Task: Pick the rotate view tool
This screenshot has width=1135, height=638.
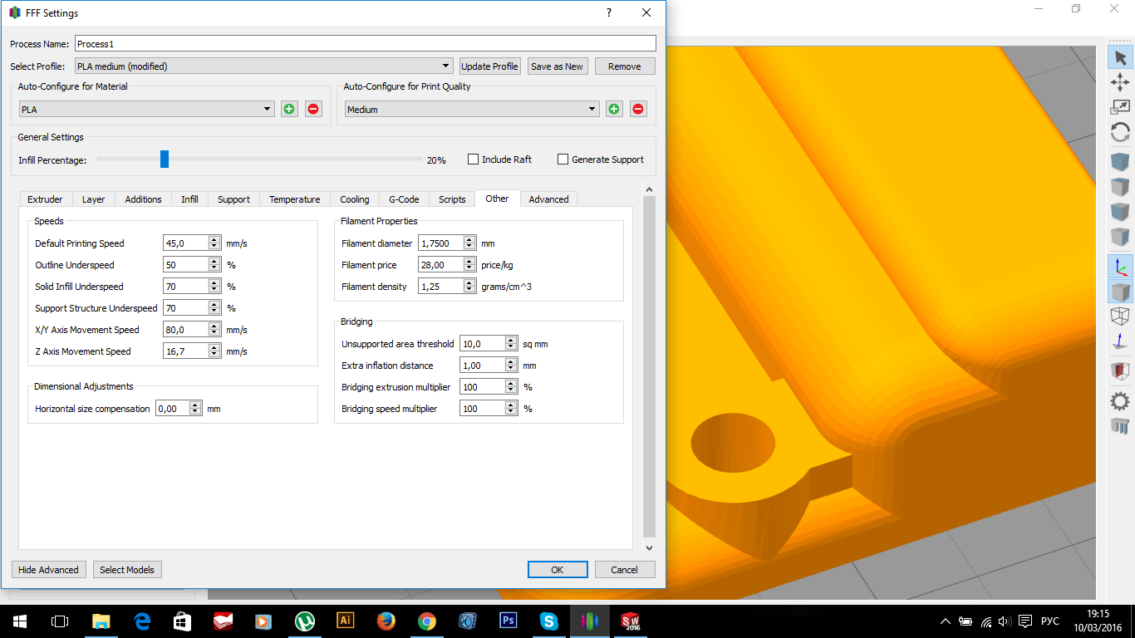Action: coord(1120,132)
